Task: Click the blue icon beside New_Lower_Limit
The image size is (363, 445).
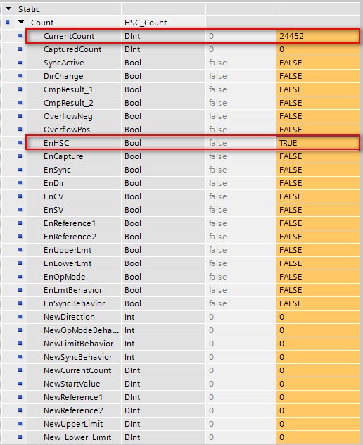Action: (20, 437)
